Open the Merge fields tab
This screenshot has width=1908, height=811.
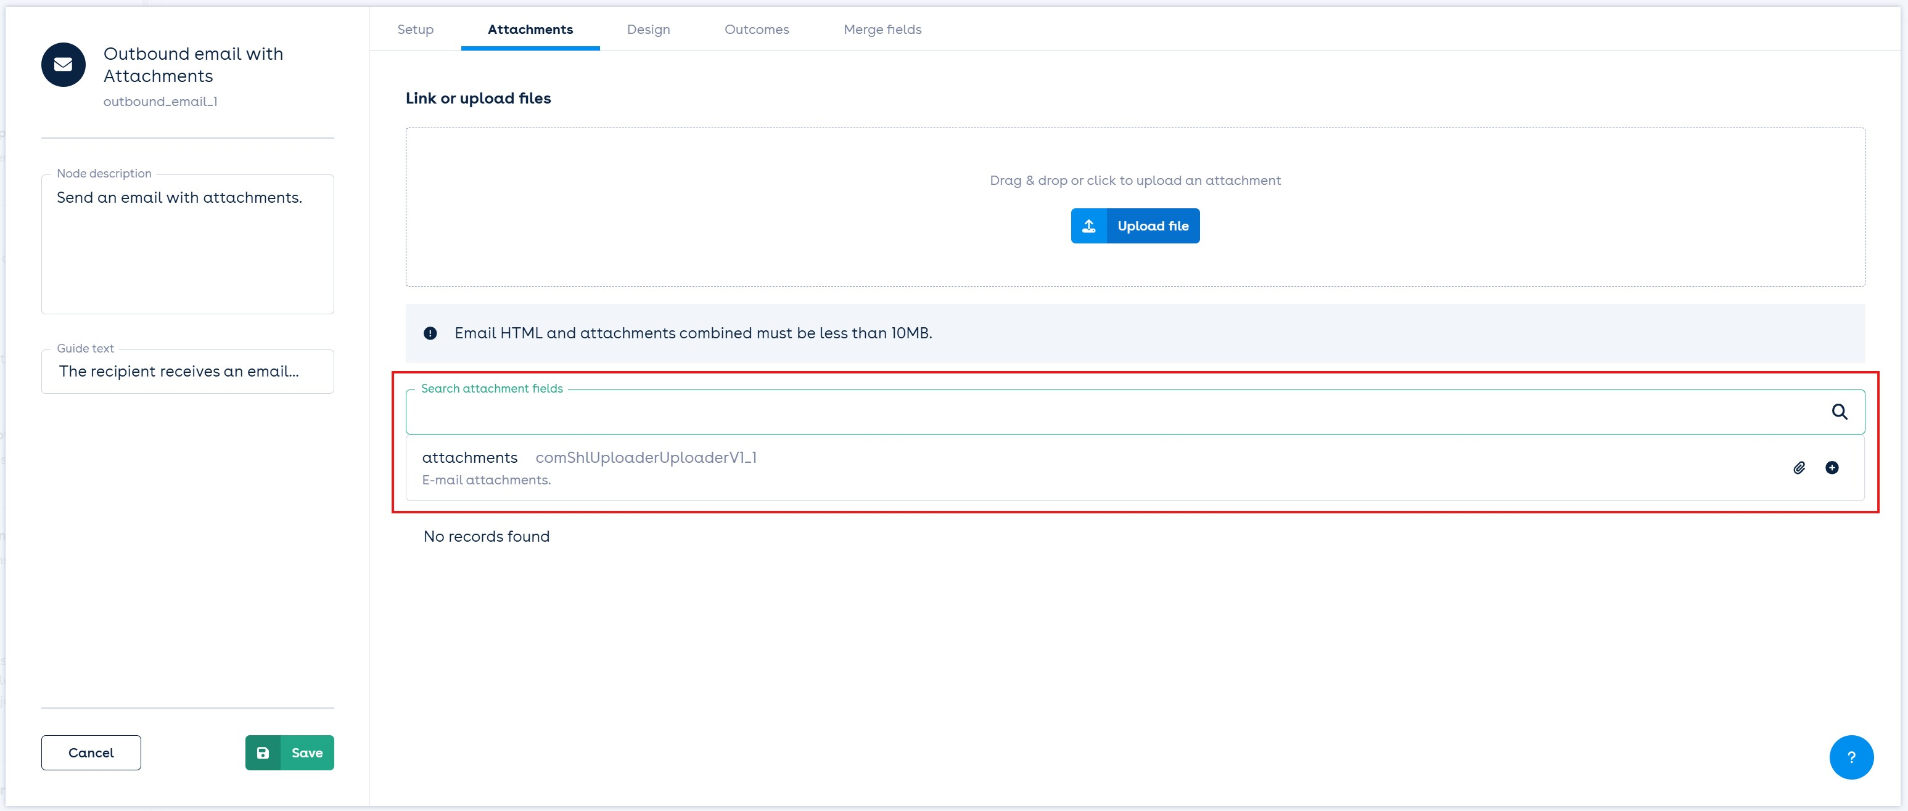click(x=882, y=30)
